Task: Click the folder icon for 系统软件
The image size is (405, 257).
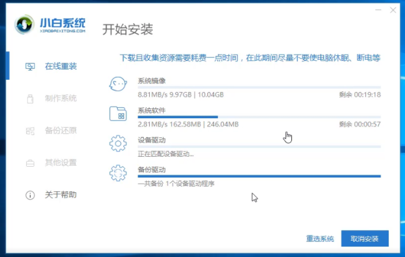Action: [118, 114]
